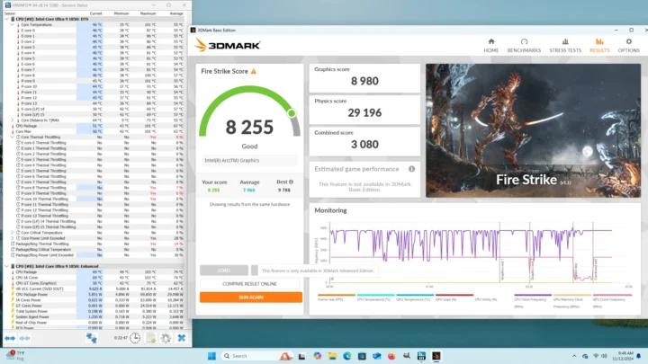The height and width of the screenshot is (364, 648).
Task: Collapse the Core Temperatures tree node
Action: click(x=12, y=25)
